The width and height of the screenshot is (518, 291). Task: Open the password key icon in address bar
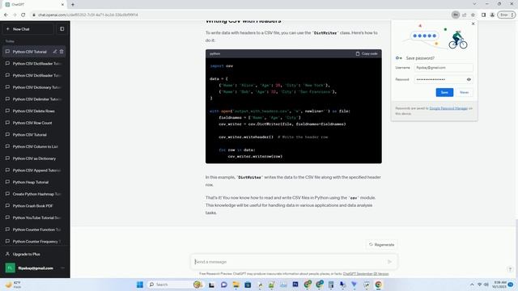point(456,15)
